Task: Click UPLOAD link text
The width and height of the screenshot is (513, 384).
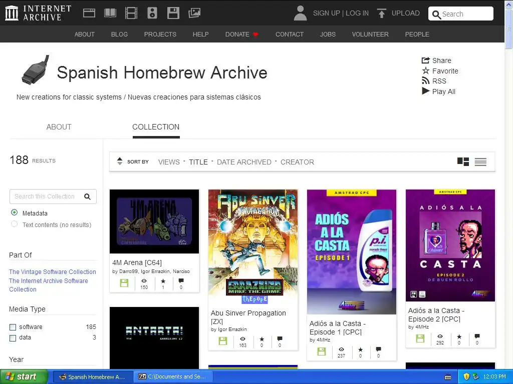Action: pyautogui.click(x=406, y=13)
